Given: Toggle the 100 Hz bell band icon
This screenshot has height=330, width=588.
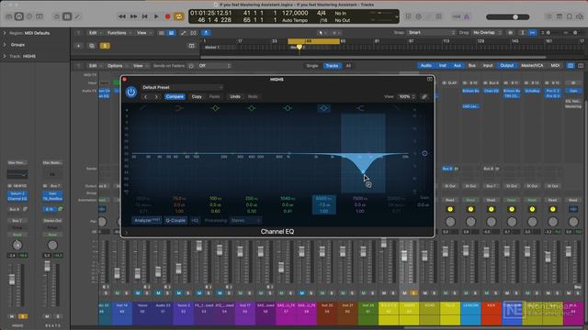Looking at the screenshot, I should [215, 108].
